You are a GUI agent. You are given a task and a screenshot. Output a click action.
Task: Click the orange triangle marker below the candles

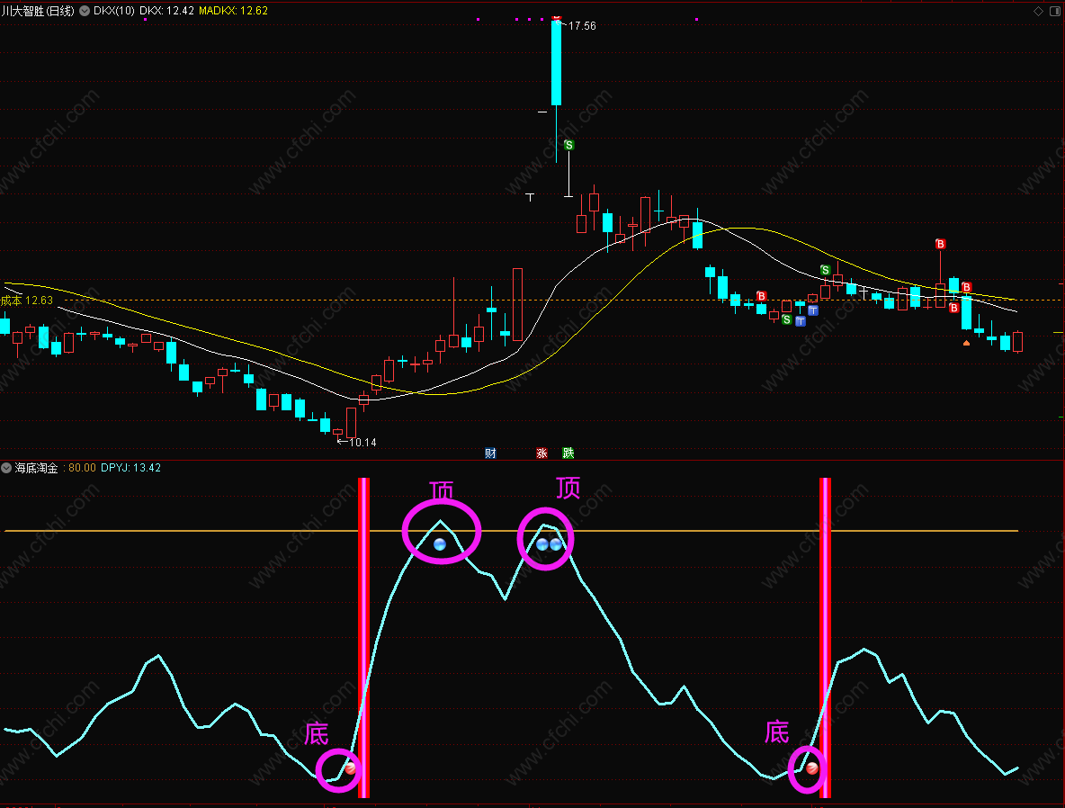[967, 343]
